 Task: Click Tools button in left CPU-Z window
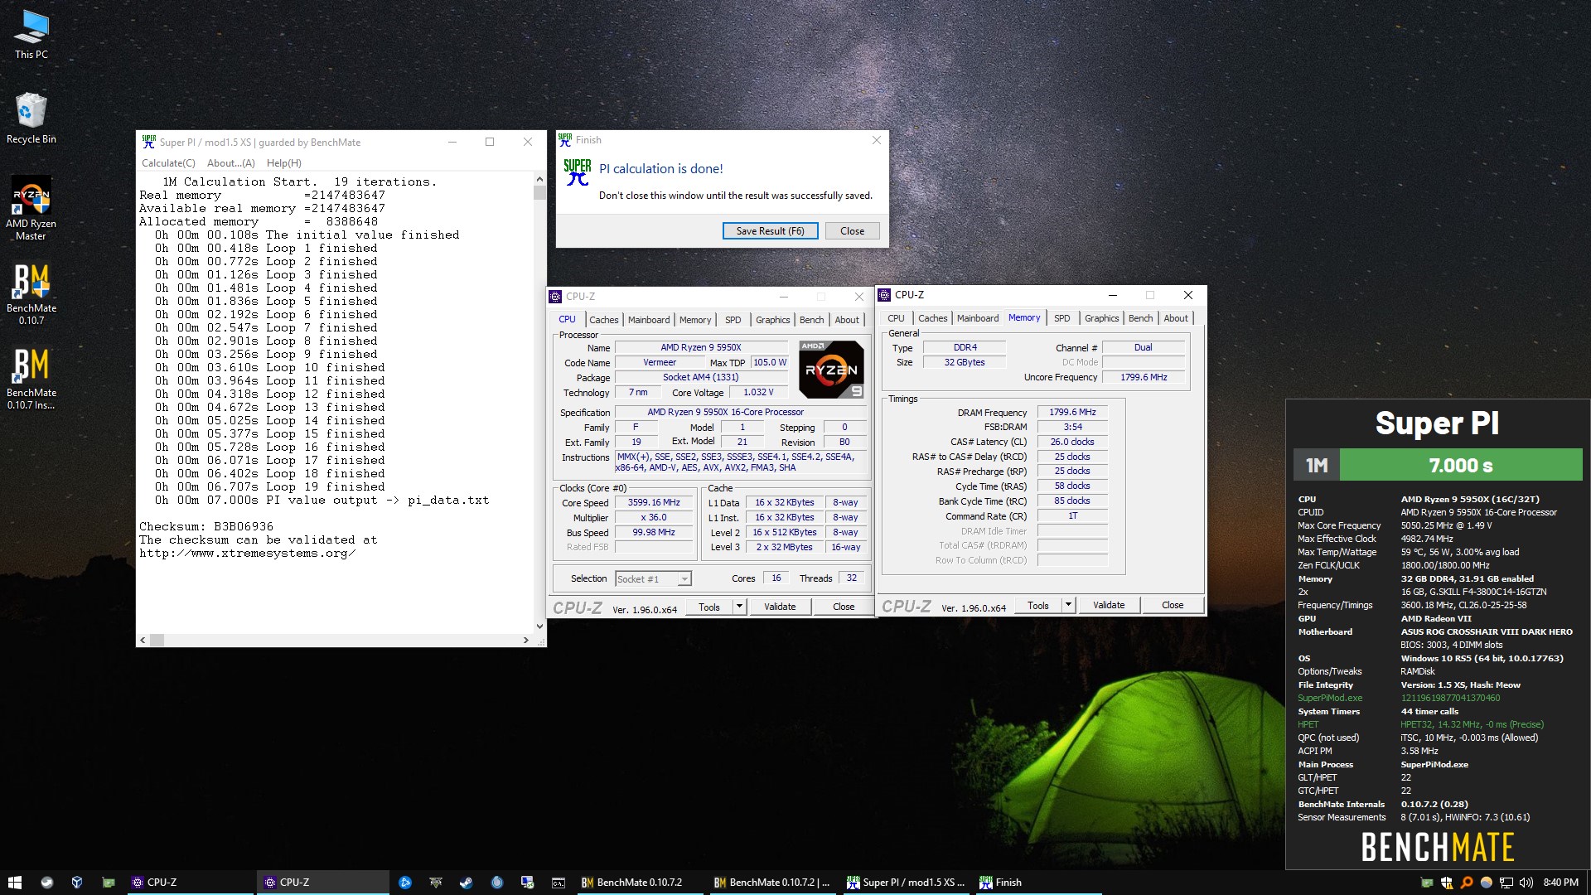709,607
